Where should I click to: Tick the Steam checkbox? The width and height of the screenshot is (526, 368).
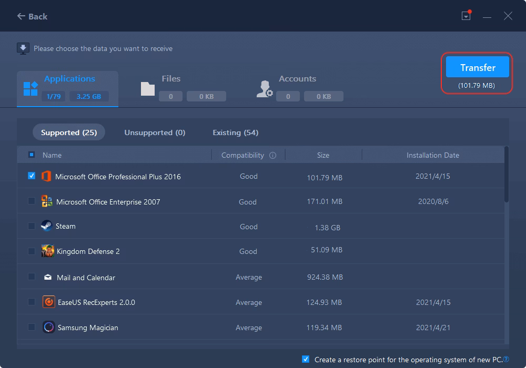click(x=32, y=226)
